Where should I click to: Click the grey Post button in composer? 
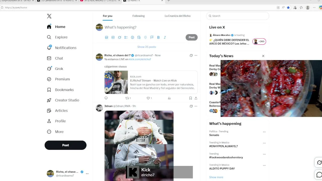tap(191, 37)
